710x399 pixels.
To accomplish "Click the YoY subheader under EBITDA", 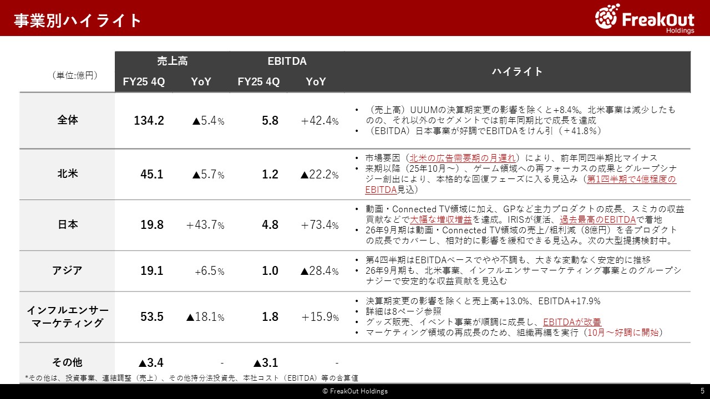I will pos(316,81).
